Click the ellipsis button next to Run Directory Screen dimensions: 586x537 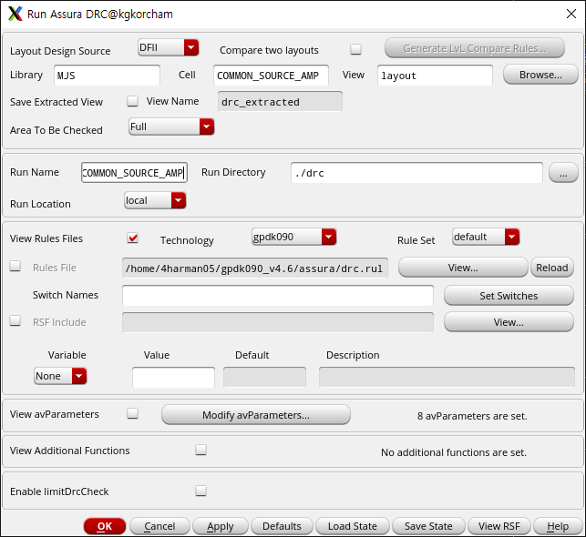pos(563,173)
